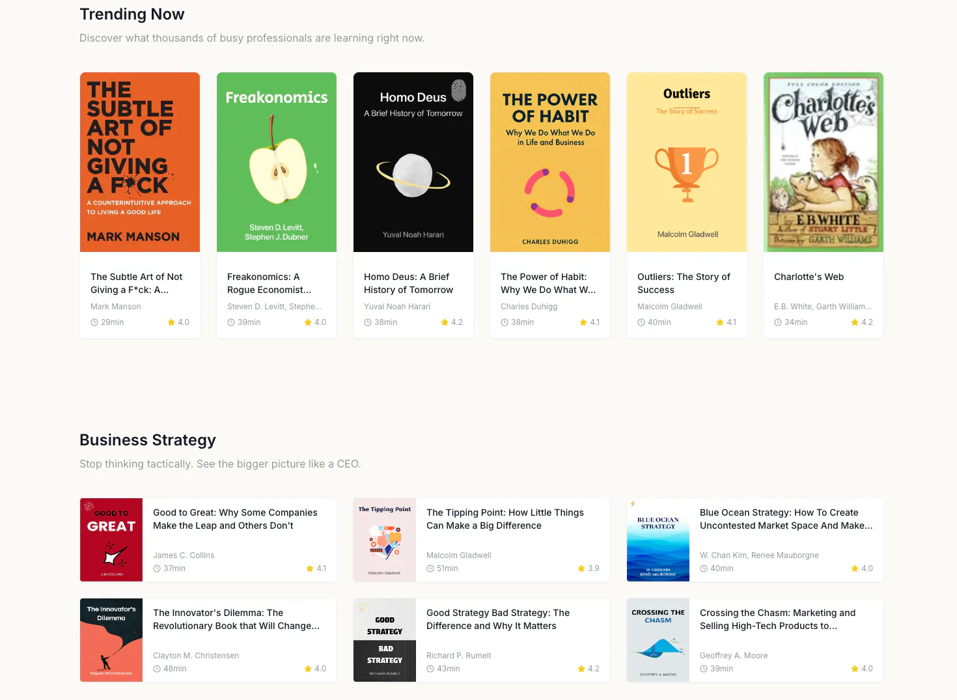Open the Good Strategy Bad Strategy cover thumbnail
Image resolution: width=957 pixels, height=700 pixels.
[x=385, y=640]
